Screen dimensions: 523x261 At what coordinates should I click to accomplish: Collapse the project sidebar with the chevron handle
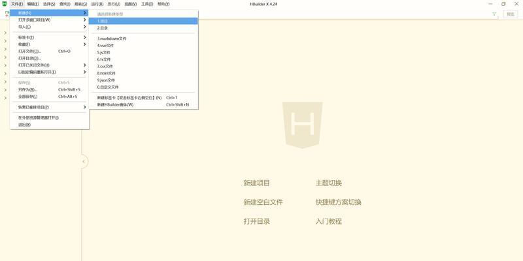click(84, 161)
